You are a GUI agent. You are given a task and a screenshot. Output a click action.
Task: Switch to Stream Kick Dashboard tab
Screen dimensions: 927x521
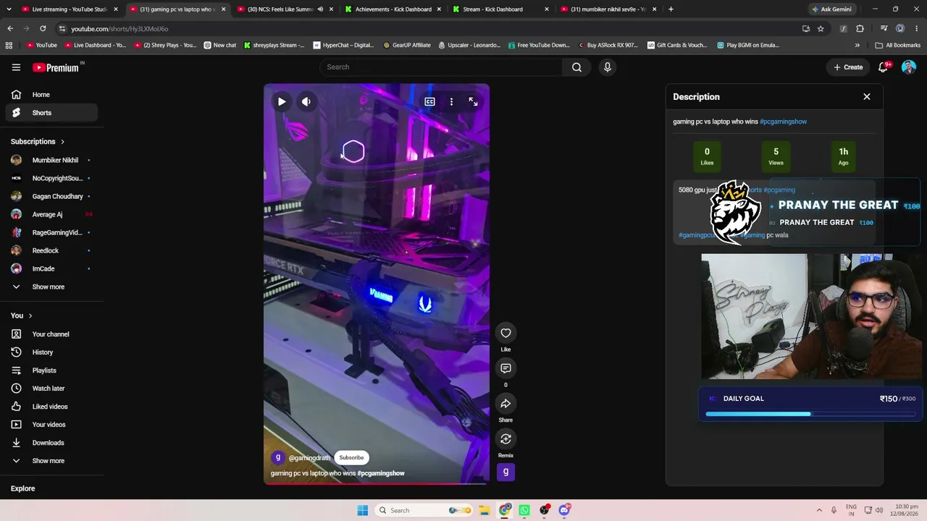[501, 9]
